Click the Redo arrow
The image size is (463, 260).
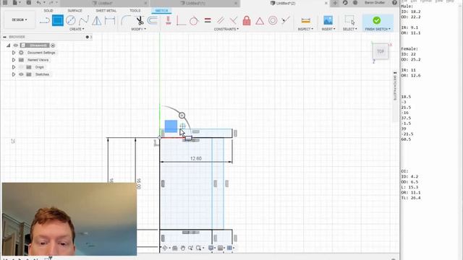[51, 3]
